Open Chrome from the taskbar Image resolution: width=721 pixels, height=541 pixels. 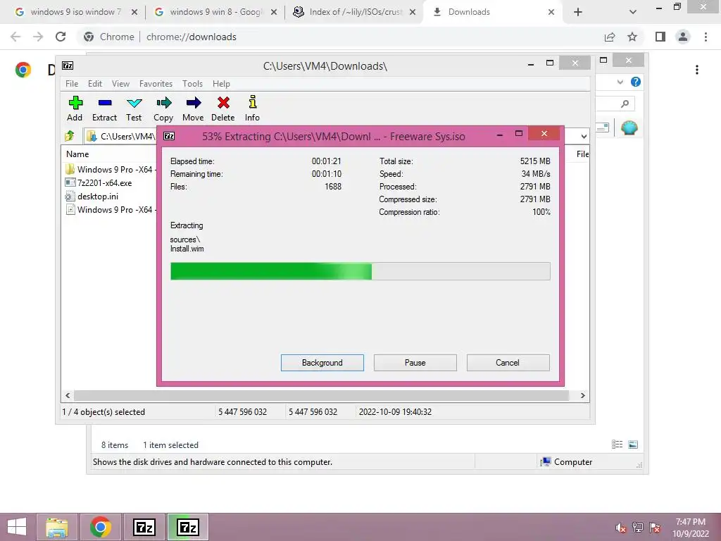[100, 527]
